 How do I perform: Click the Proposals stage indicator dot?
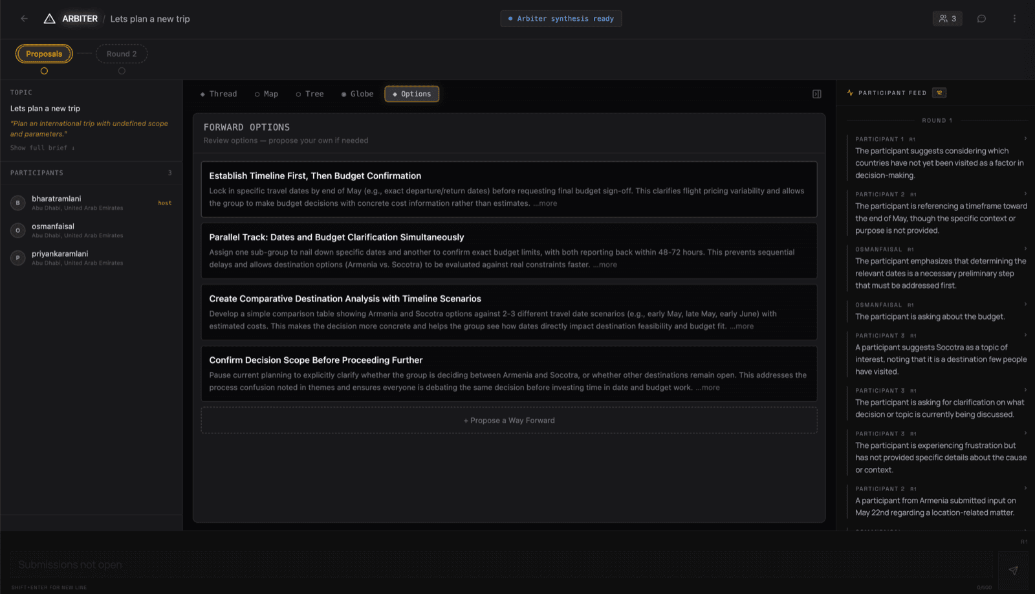44,71
